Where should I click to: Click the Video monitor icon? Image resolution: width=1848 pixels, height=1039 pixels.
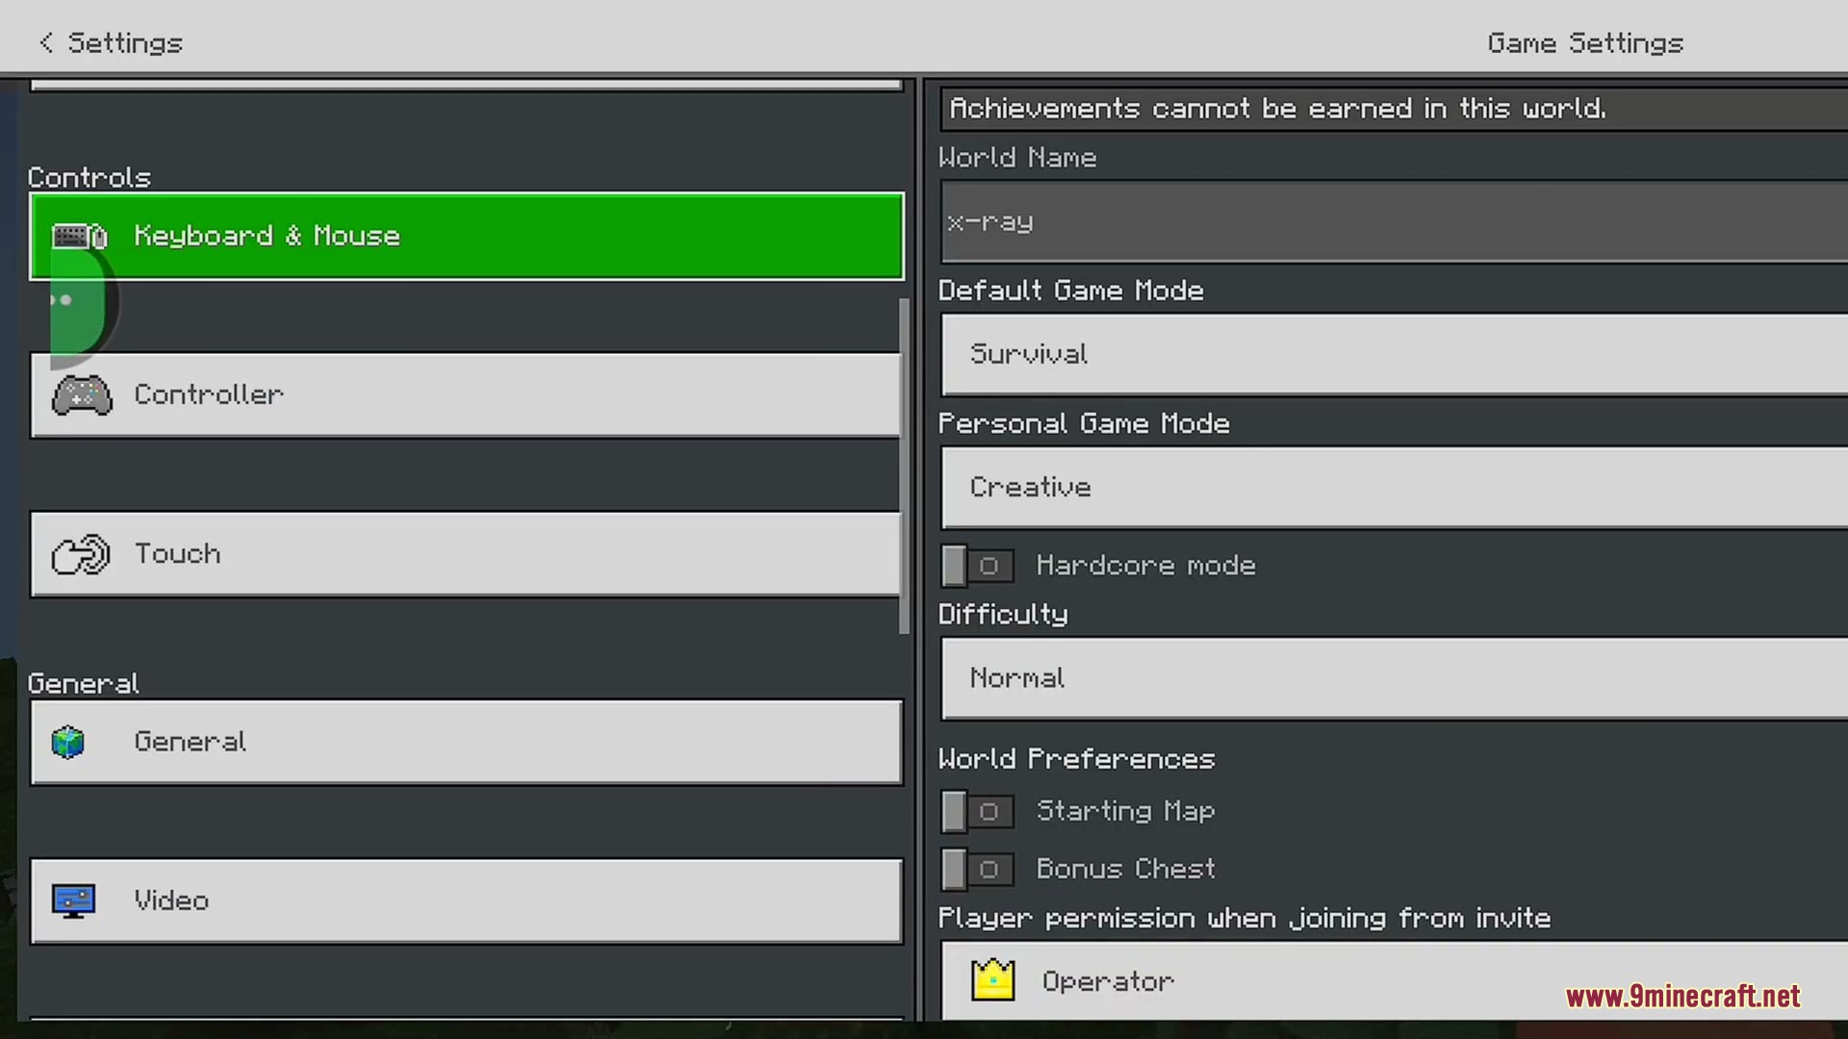coord(73,901)
